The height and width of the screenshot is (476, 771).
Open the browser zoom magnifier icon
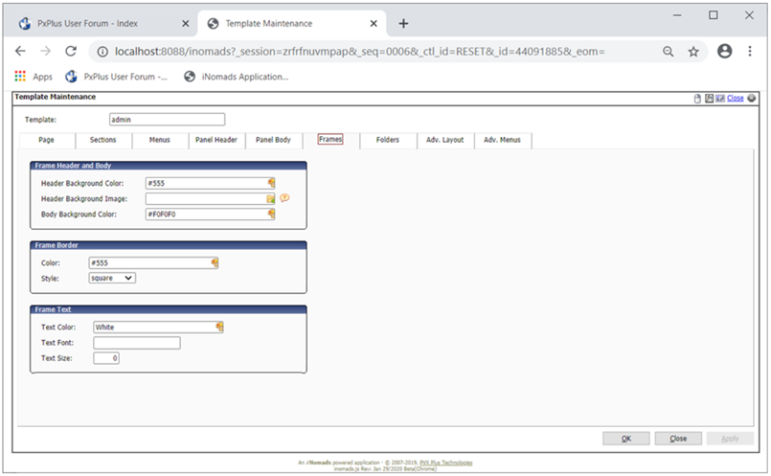pos(668,52)
